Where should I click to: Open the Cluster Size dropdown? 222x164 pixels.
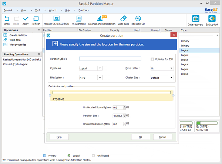(171, 78)
